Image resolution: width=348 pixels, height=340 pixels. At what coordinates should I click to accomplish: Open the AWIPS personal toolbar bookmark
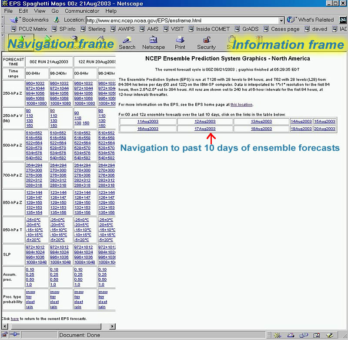point(123,29)
